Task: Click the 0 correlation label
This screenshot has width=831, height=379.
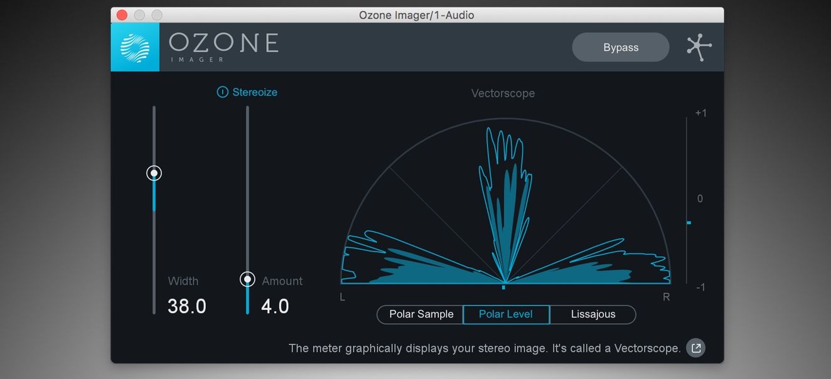Action: (x=700, y=199)
